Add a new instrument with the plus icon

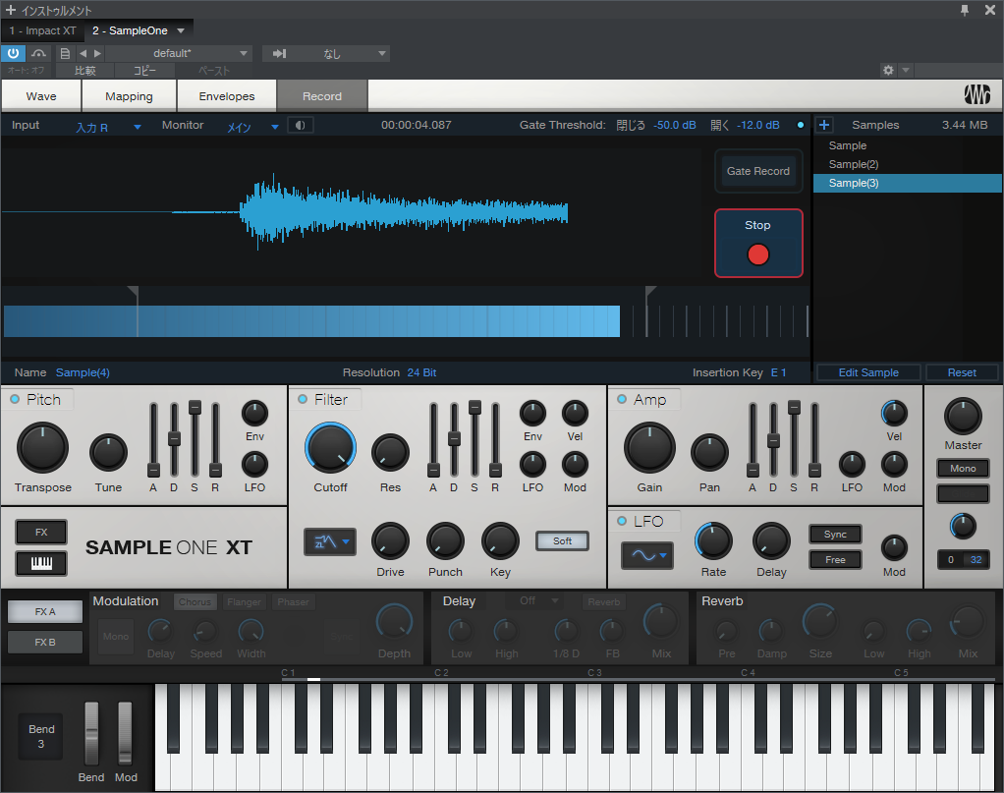[x=10, y=10]
